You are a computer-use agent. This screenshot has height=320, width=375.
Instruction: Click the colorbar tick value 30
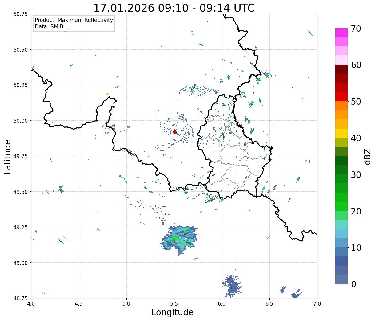tap(356, 174)
